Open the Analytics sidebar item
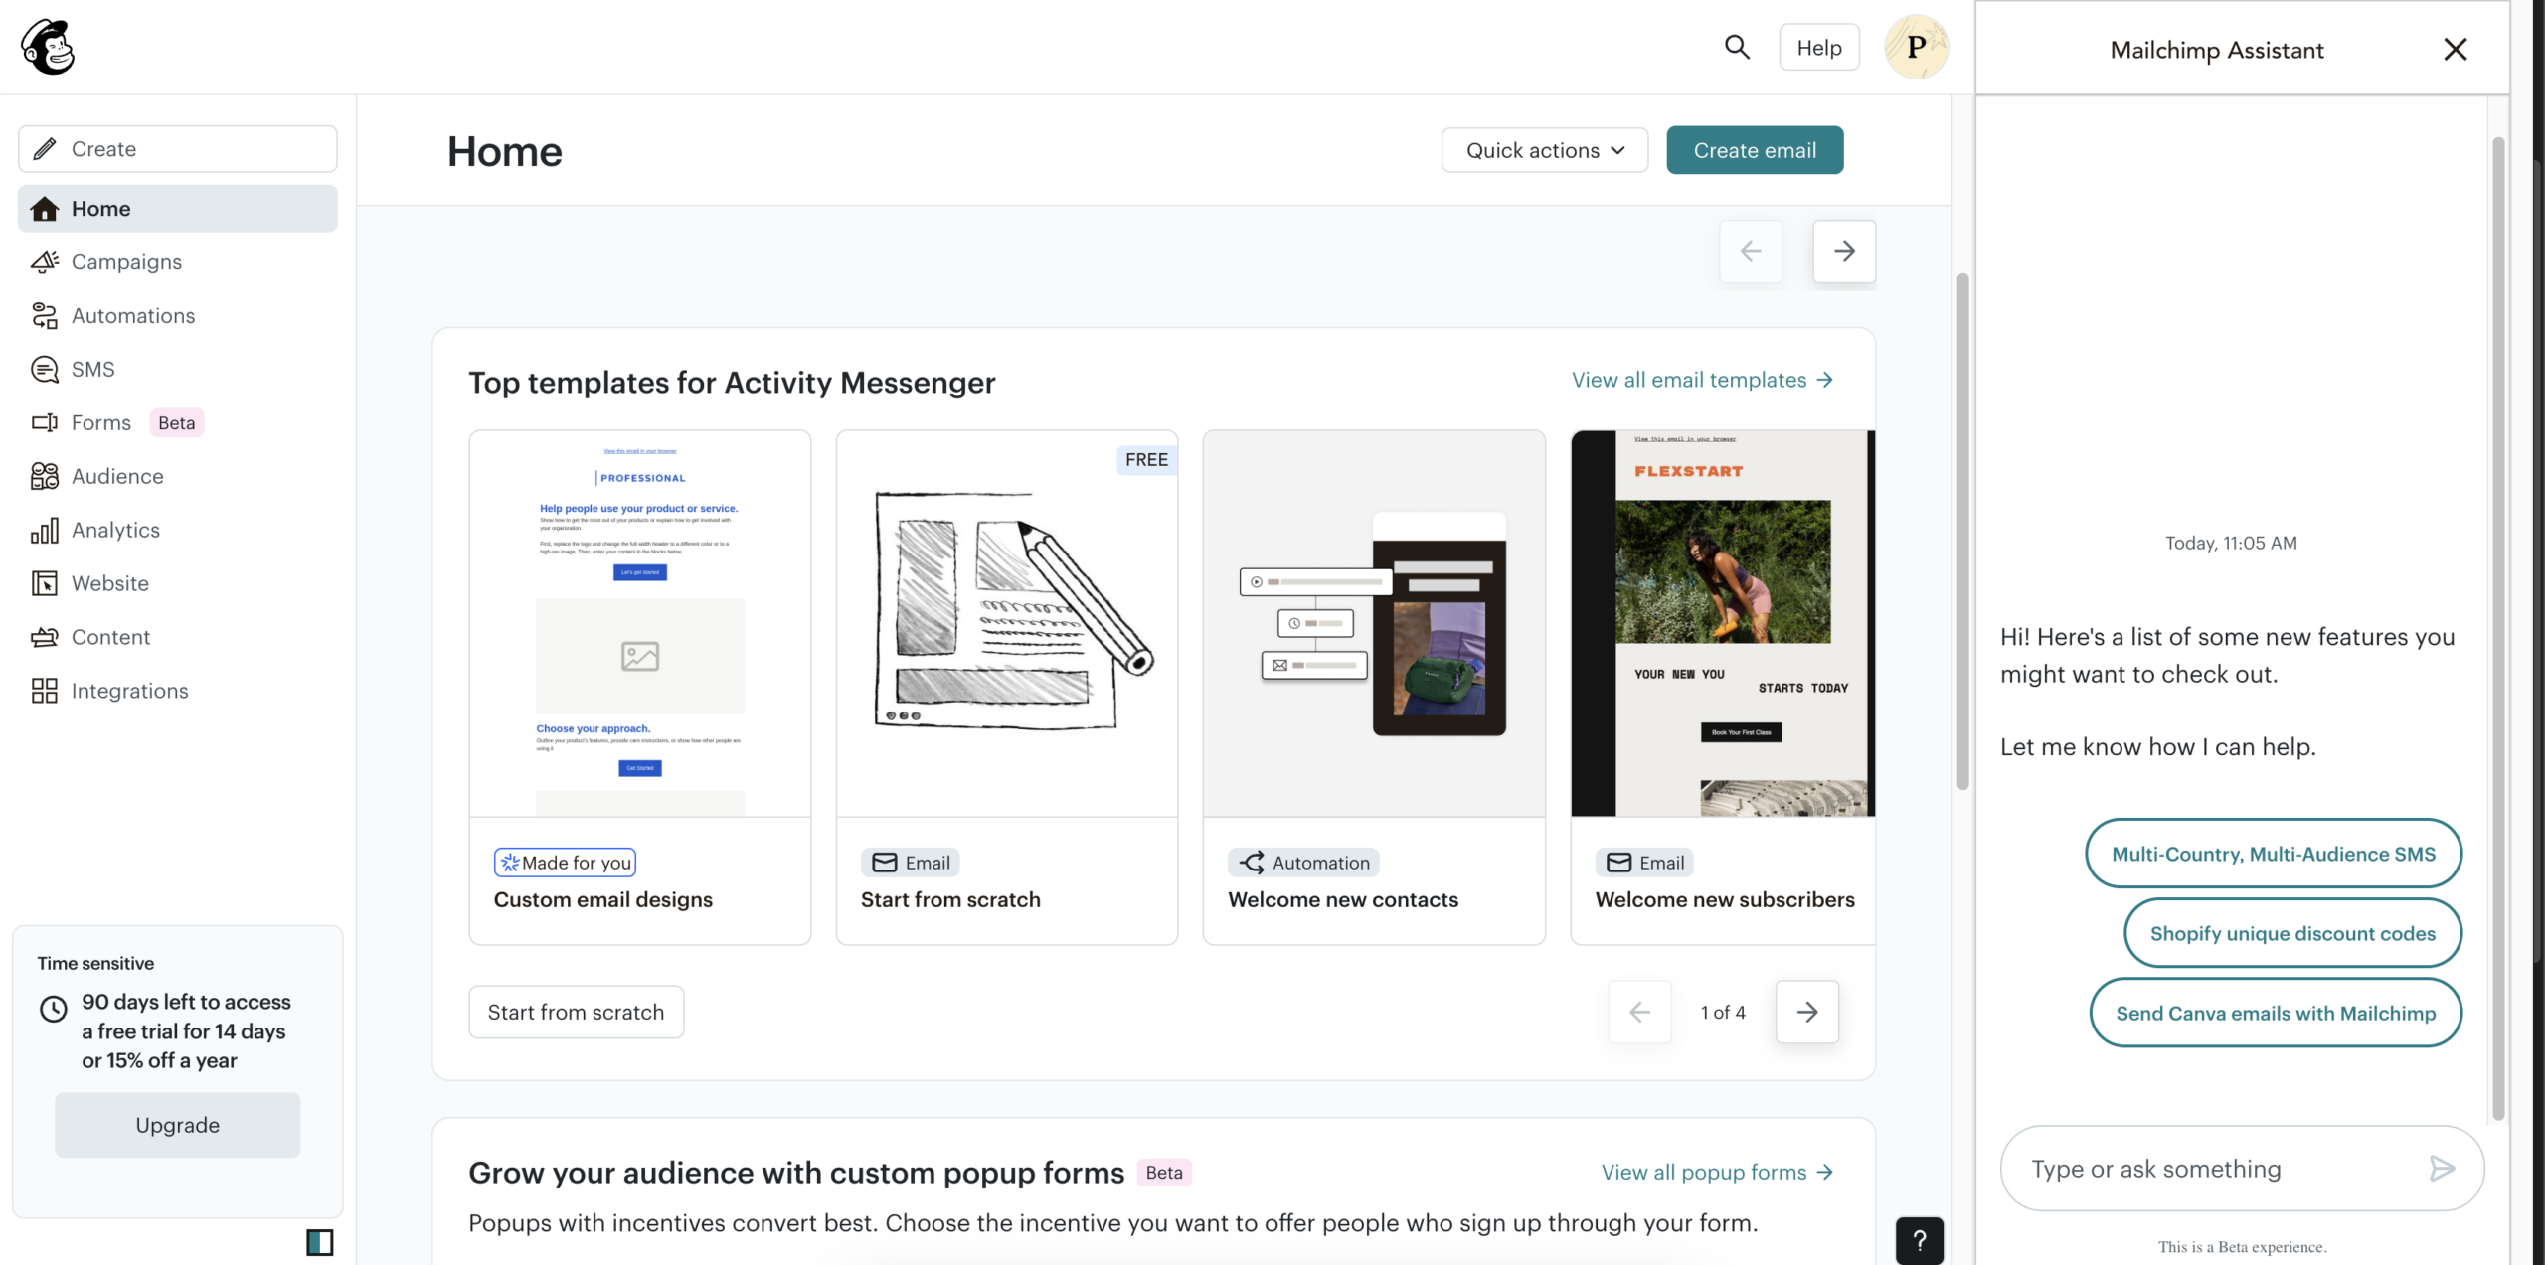This screenshot has height=1265, width=2545. 115,531
